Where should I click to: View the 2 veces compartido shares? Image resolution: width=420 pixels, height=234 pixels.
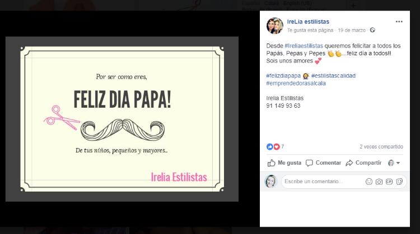(381, 147)
